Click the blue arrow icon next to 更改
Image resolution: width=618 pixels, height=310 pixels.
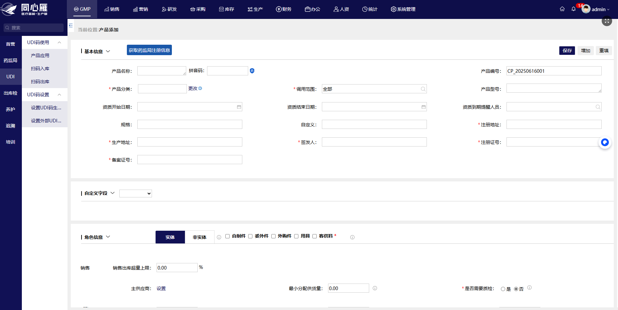[x=200, y=88]
